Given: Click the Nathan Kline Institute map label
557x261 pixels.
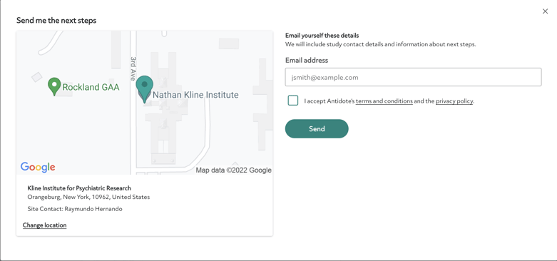Looking at the screenshot, I should (195, 95).
